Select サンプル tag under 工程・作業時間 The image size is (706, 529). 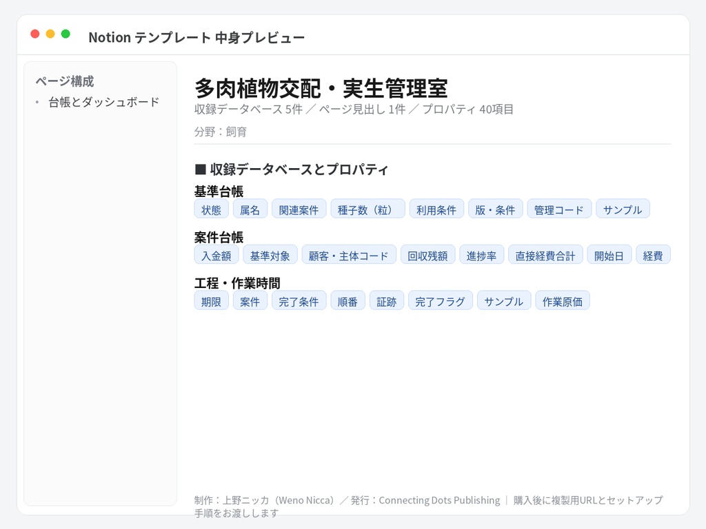(504, 300)
